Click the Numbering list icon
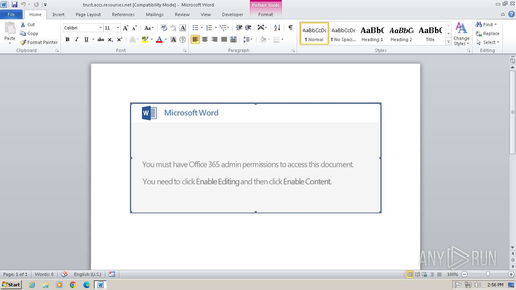 coord(209,28)
